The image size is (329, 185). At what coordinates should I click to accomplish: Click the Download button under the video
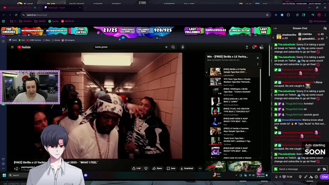(x=187, y=168)
